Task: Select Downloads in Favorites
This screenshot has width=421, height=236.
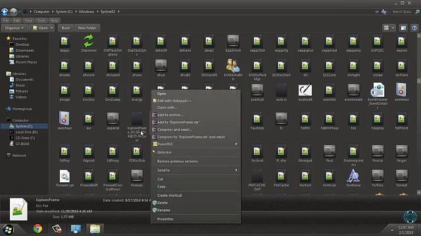Action: (24, 50)
